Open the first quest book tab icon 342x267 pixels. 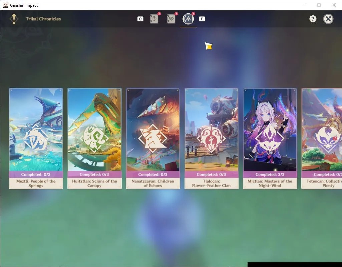click(x=154, y=19)
